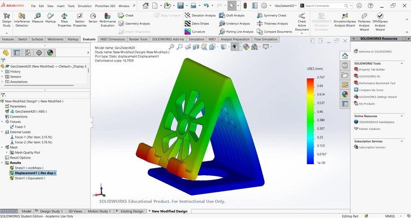
Task: Click the Sensor tool
Action: tap(93, 18)
